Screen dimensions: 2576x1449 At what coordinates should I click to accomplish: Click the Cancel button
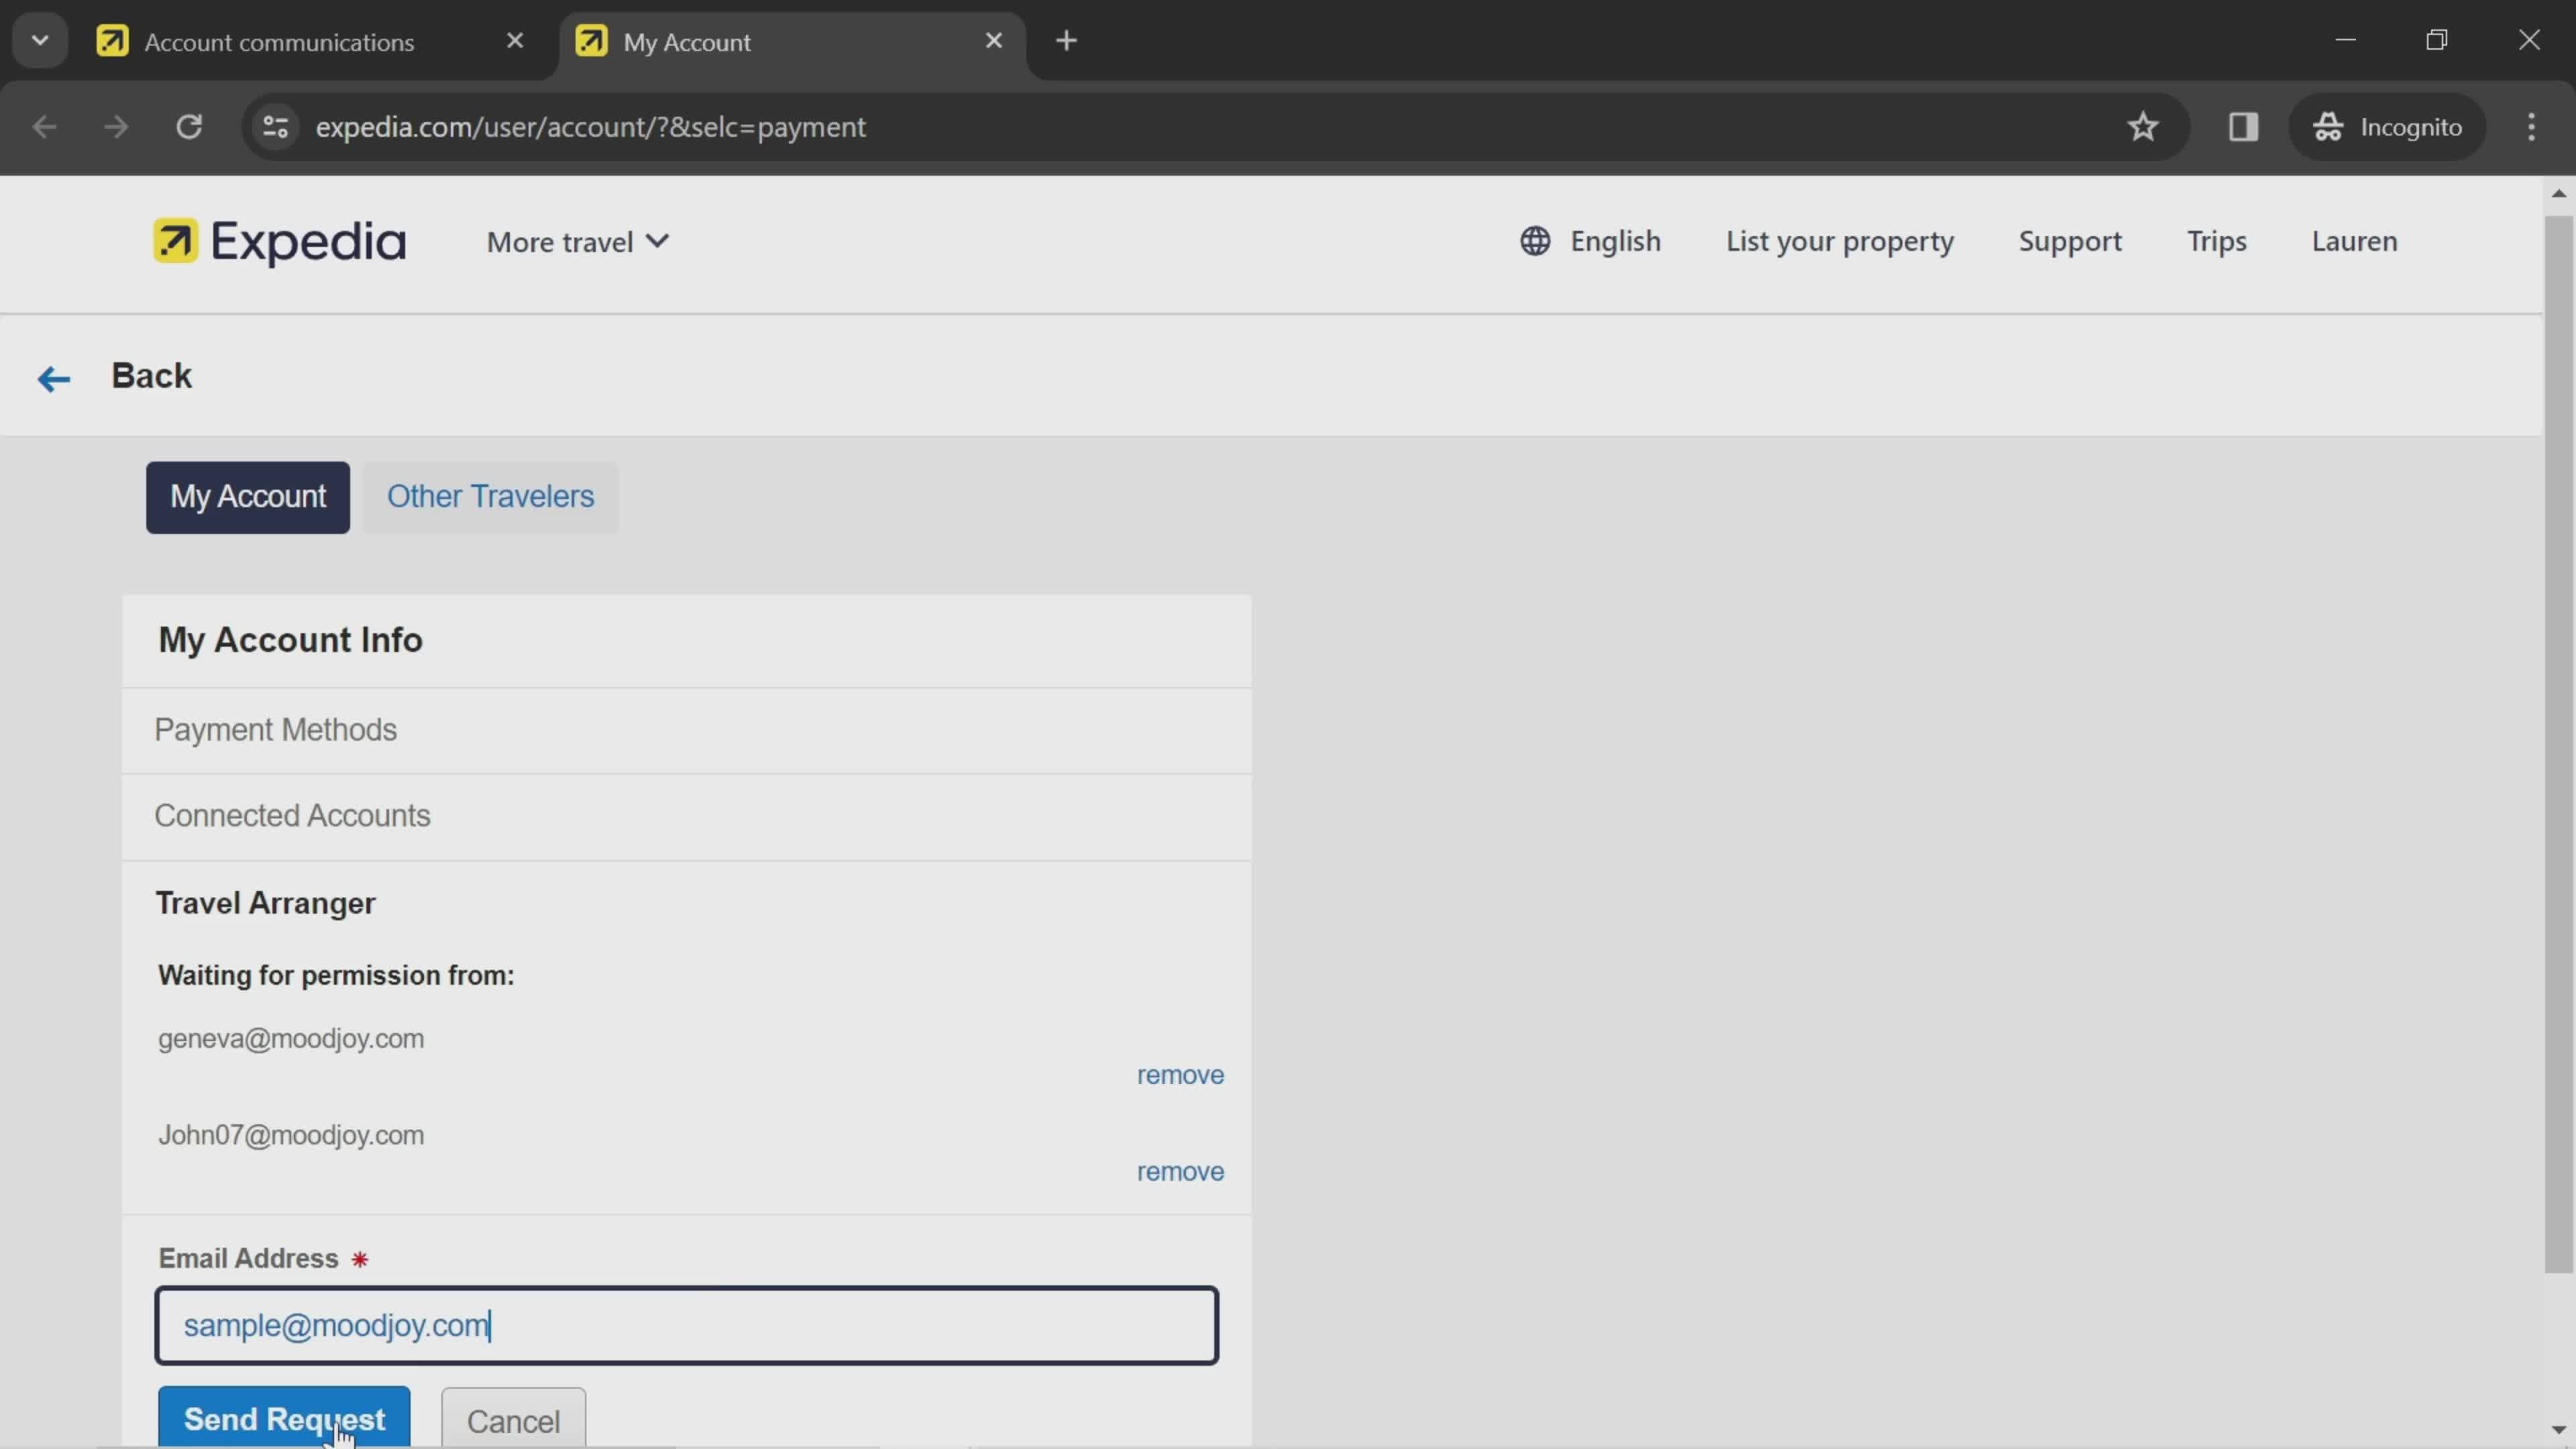[511, 1421]
